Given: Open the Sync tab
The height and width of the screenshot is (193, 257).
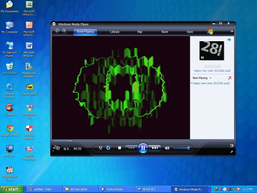Looking at the screenshot, I should click(190, 32).
